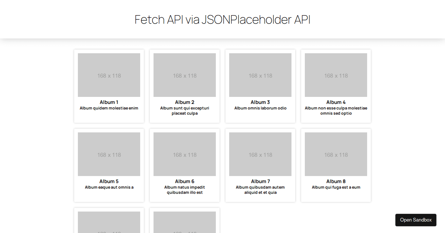Click the Album 5 placeholder picture
This screenshot has width=445, height=233.
pos(109,154)
